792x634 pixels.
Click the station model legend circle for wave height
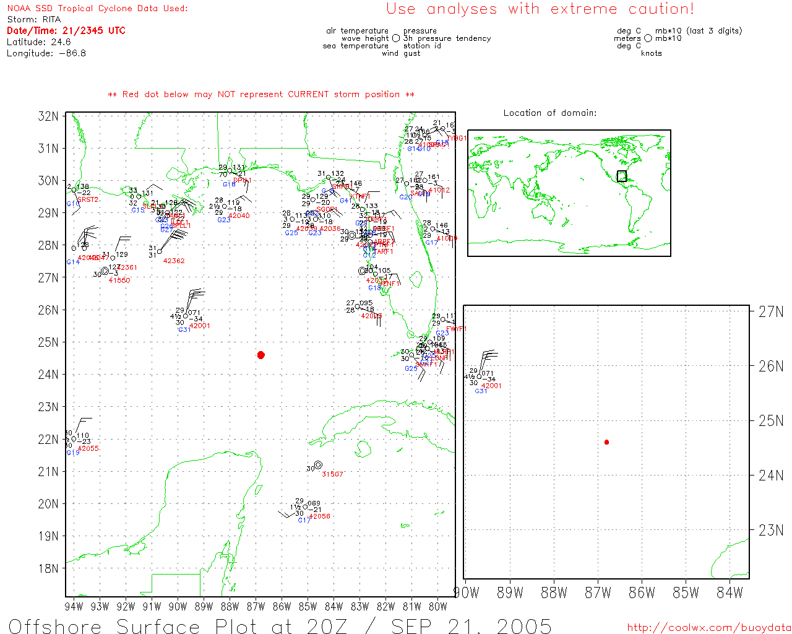pos(396,38)
